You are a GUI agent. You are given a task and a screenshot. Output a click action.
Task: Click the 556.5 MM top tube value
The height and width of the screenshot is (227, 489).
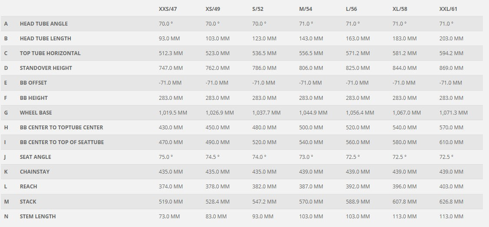[x=311, y=53]
